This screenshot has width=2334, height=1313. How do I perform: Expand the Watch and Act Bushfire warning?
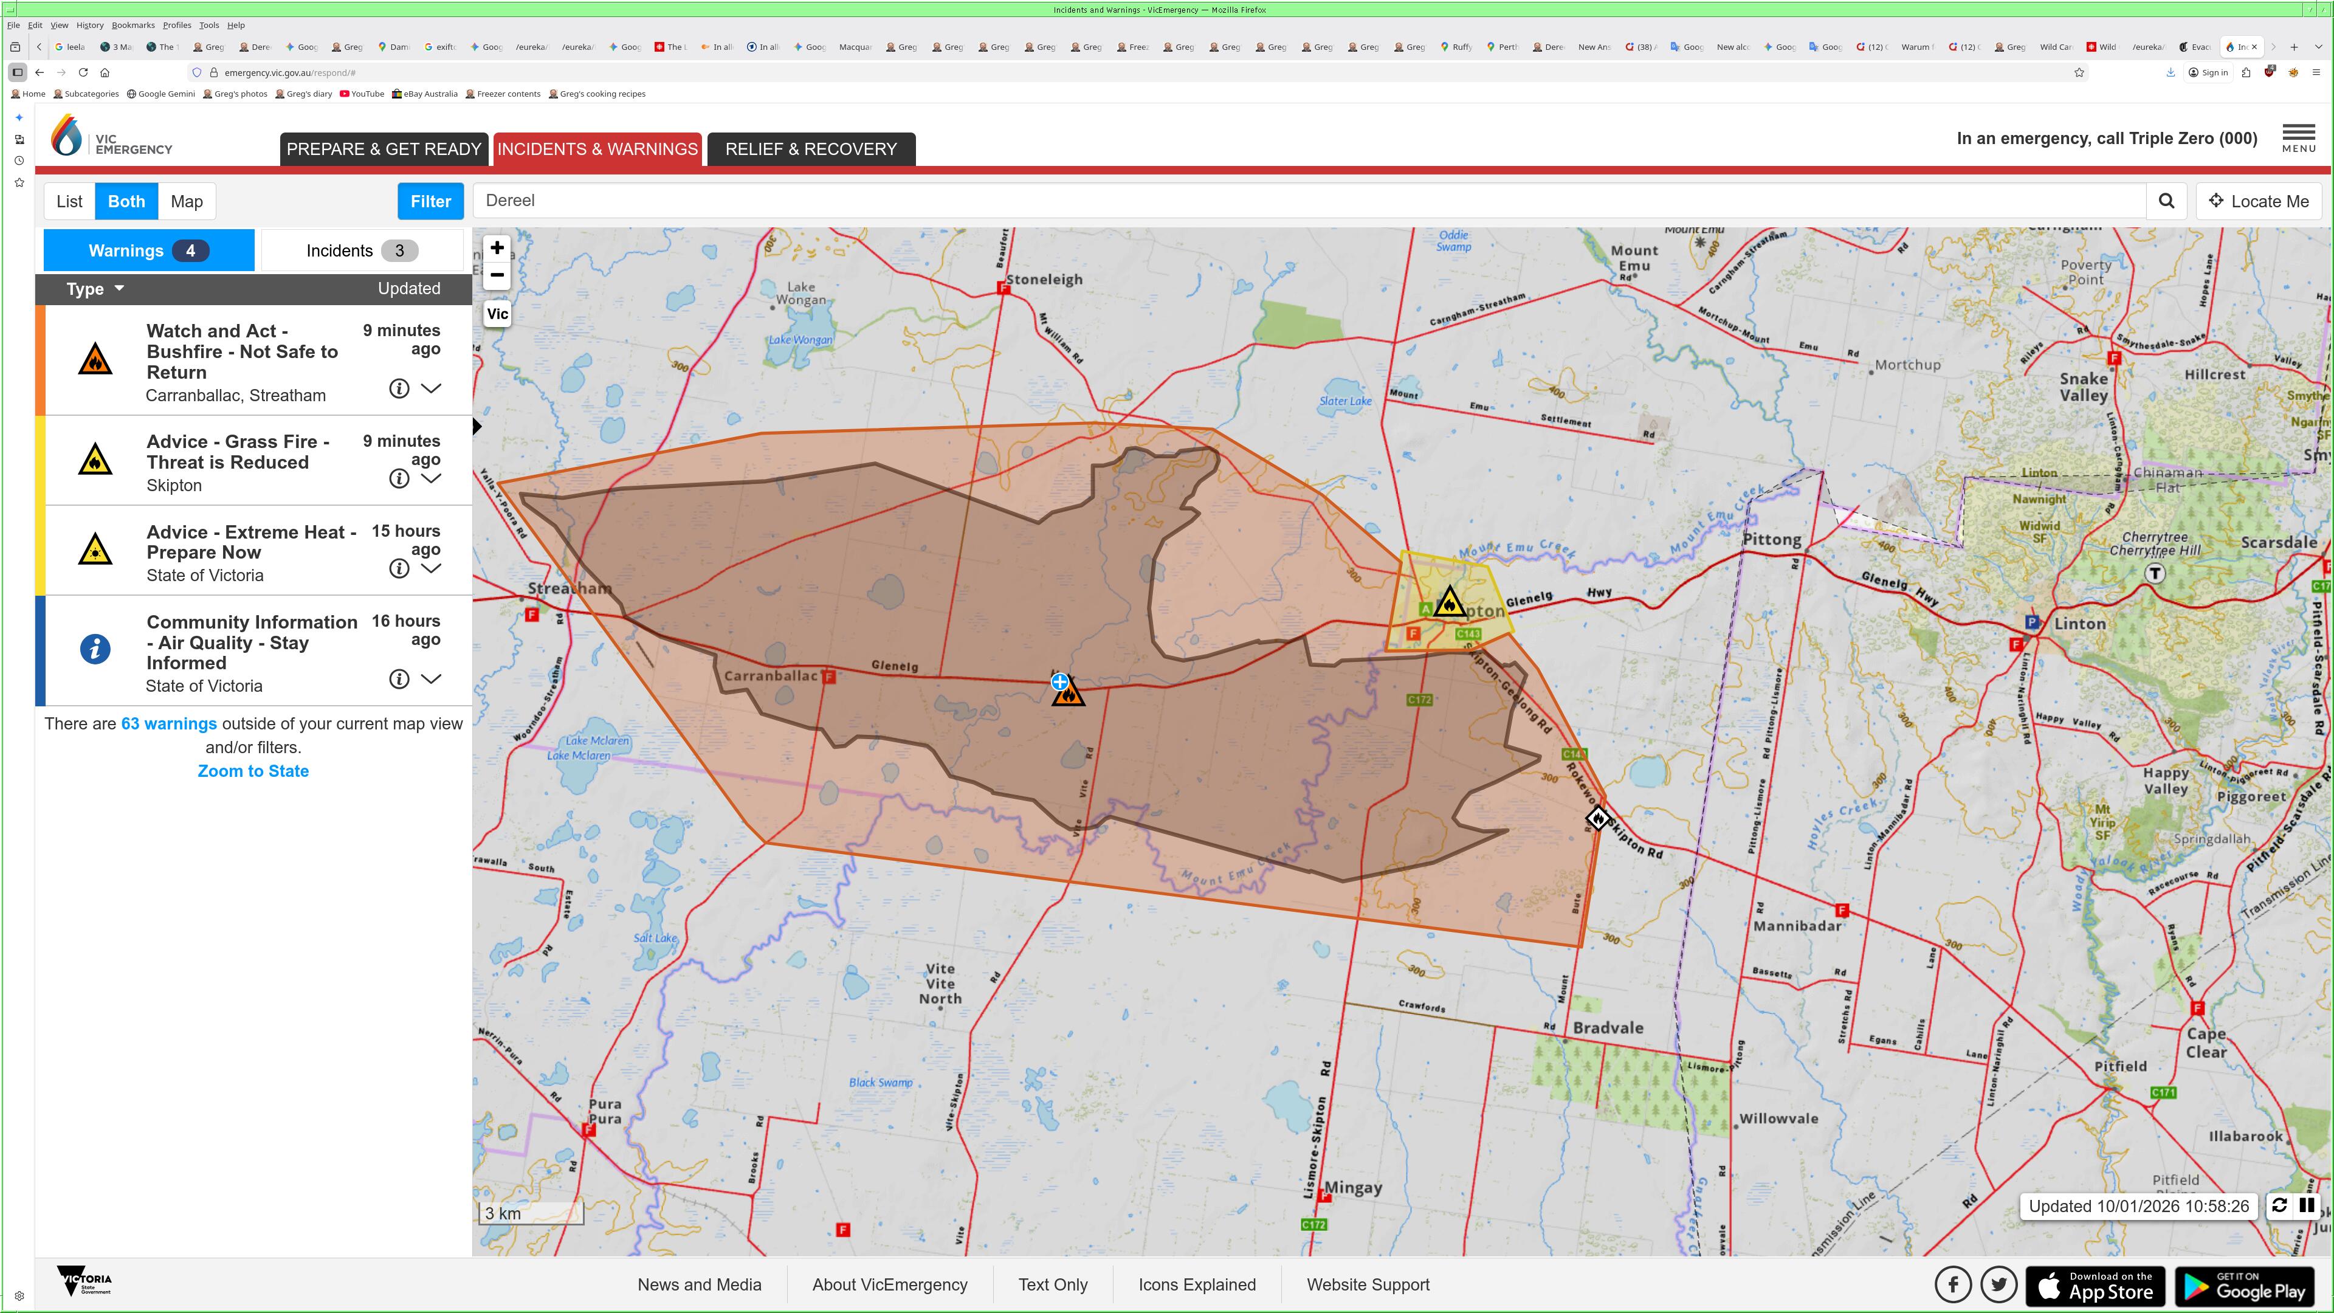coord(432,389)
